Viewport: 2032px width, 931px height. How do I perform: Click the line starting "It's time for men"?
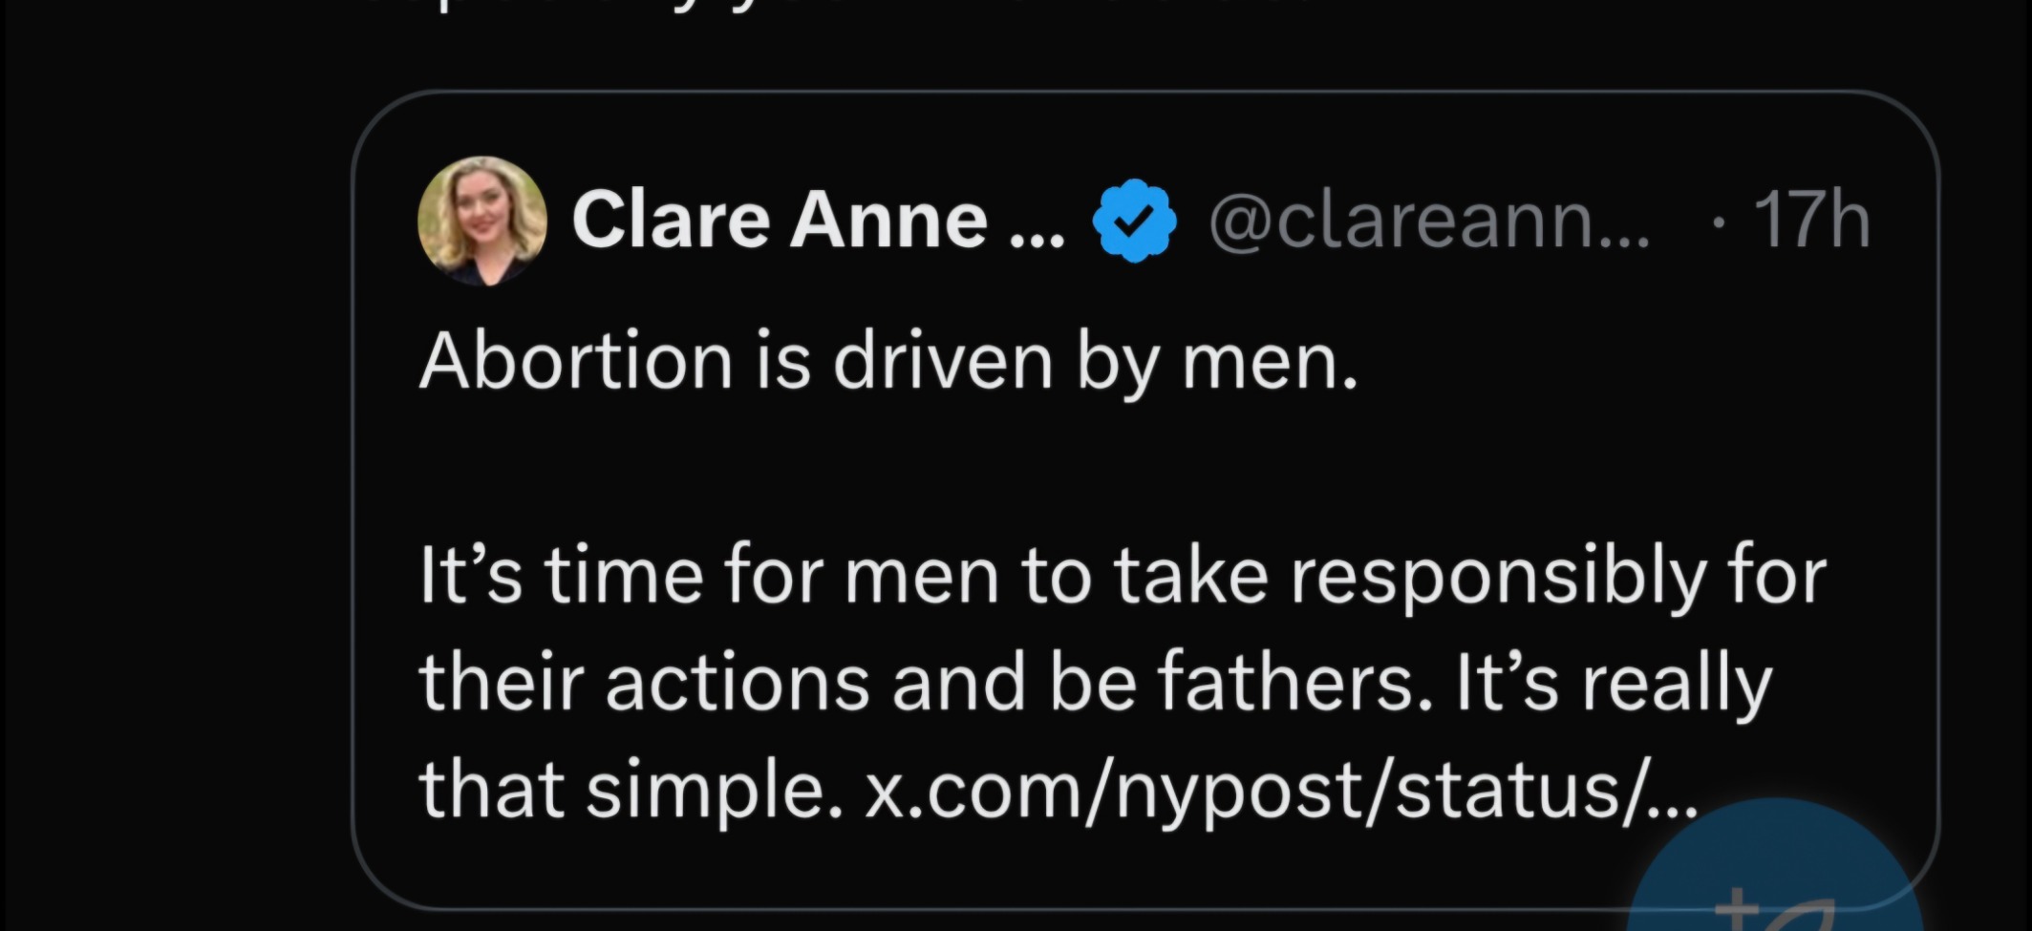1123,577
